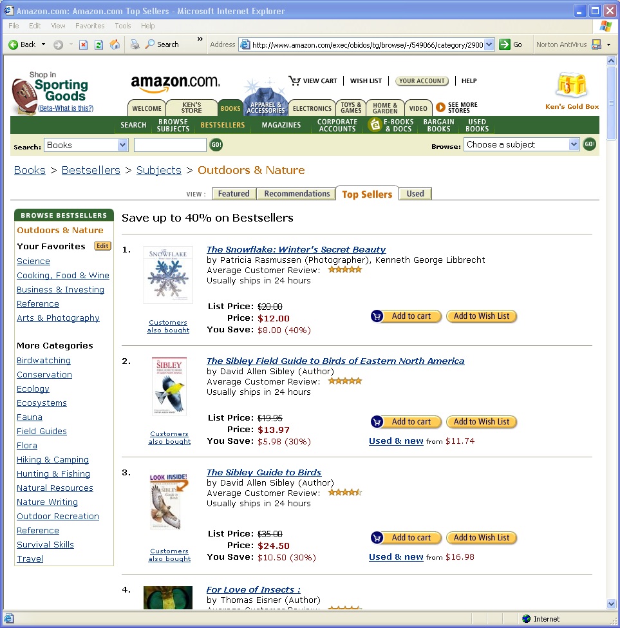Click the E-Books & Docs icon

pyautogui.click(x=375, y=125)
